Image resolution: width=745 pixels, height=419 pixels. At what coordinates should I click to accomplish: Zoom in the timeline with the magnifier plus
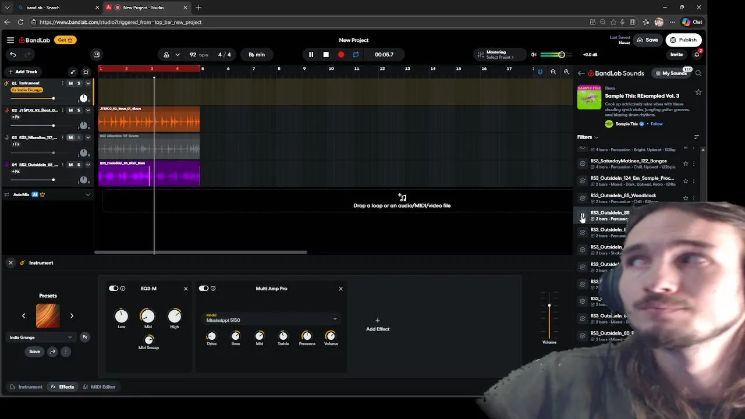click(566, 72)
